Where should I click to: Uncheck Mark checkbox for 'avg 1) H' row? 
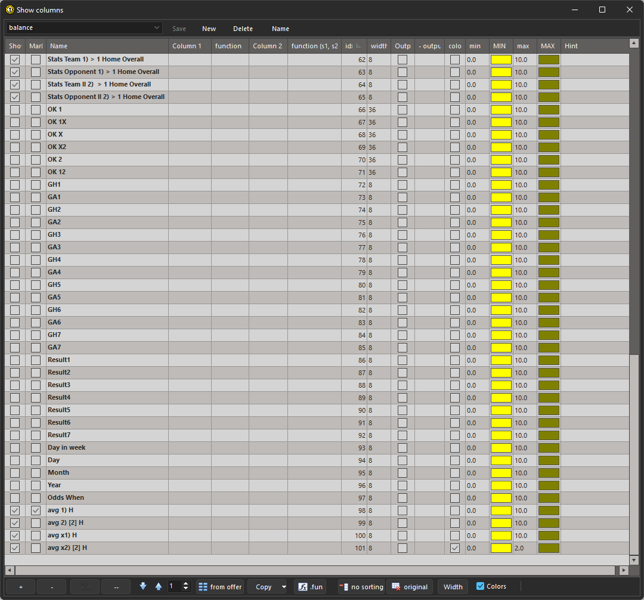pos(36,511)
